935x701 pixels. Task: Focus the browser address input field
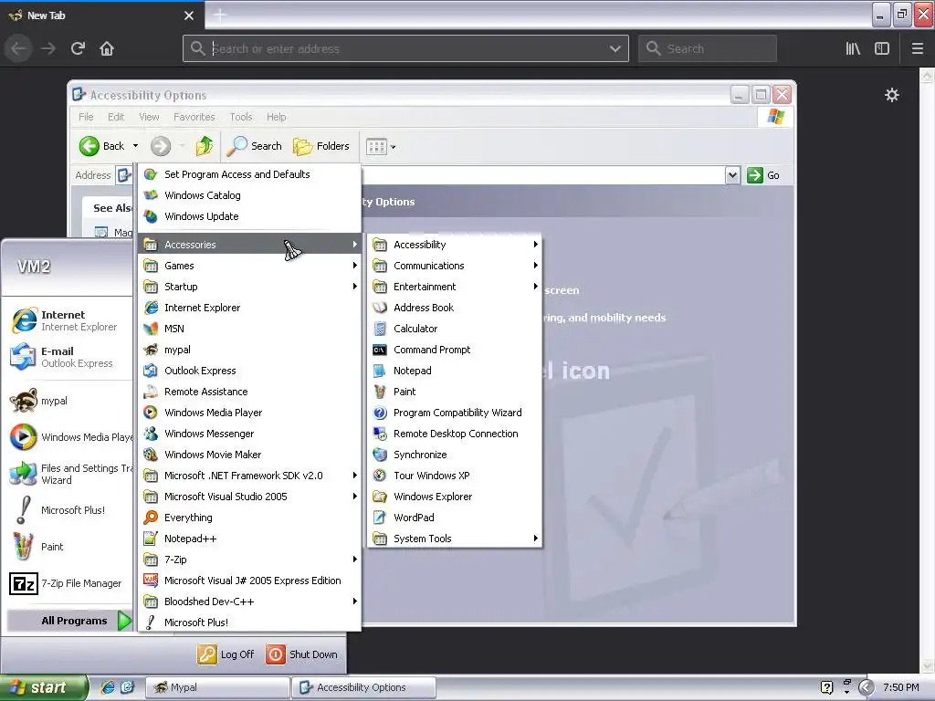click(405, 48)
